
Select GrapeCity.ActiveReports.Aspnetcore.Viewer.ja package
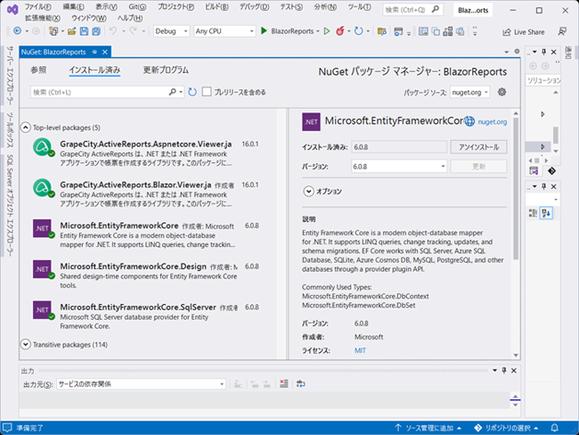146,153
